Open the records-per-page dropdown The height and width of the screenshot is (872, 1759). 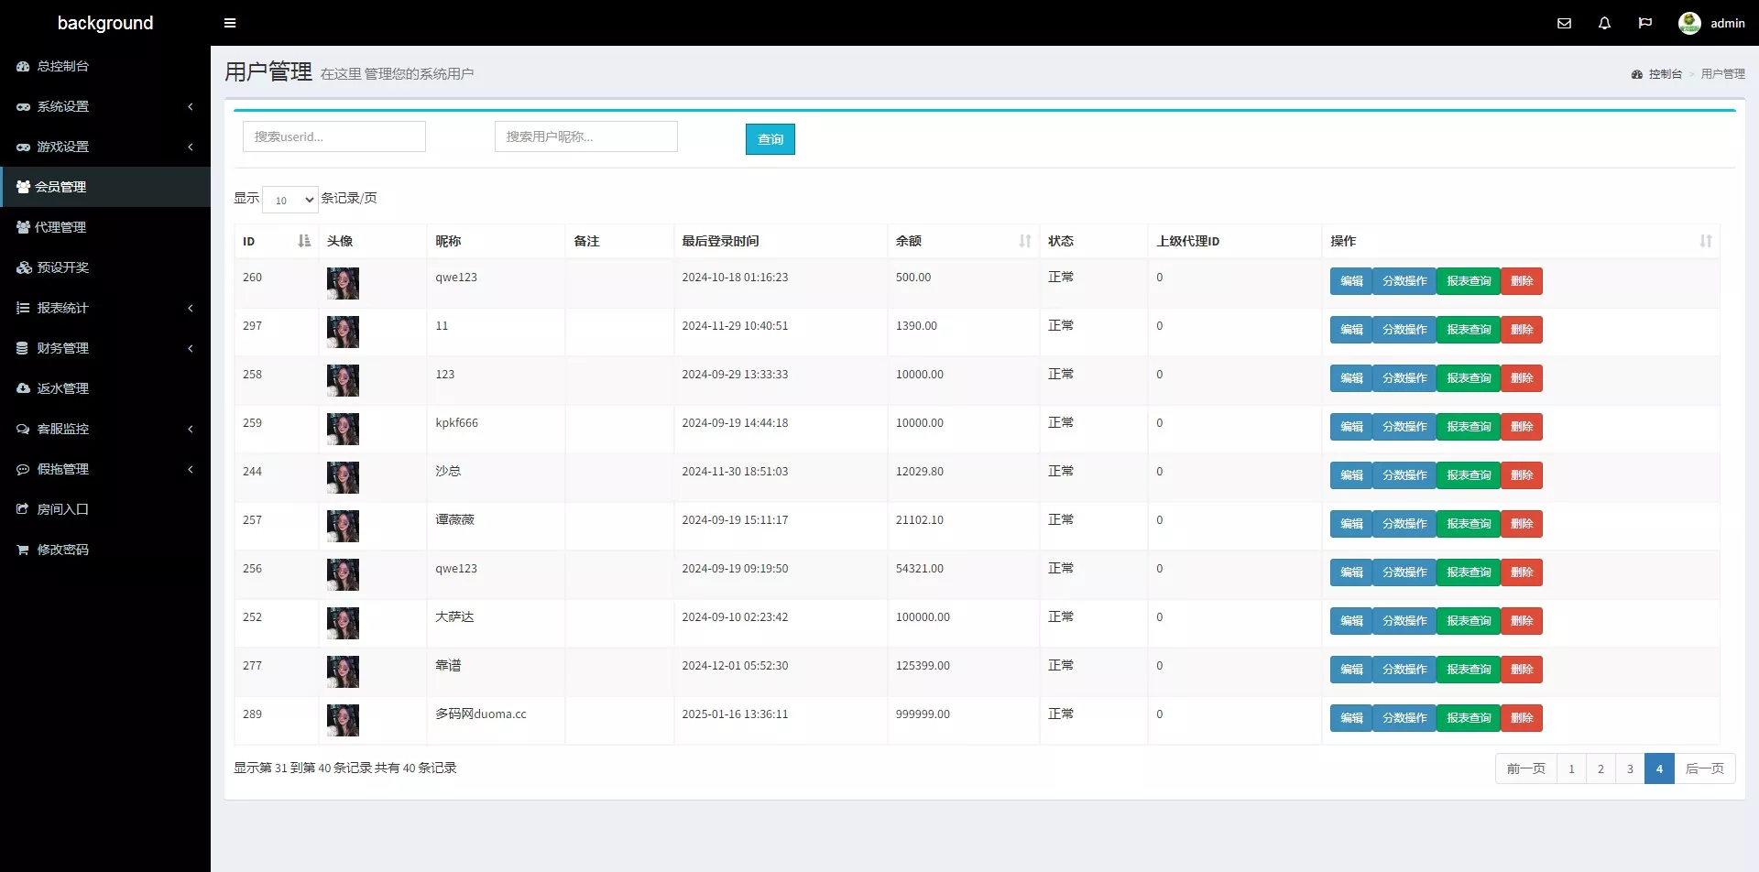tap(290, 200)
